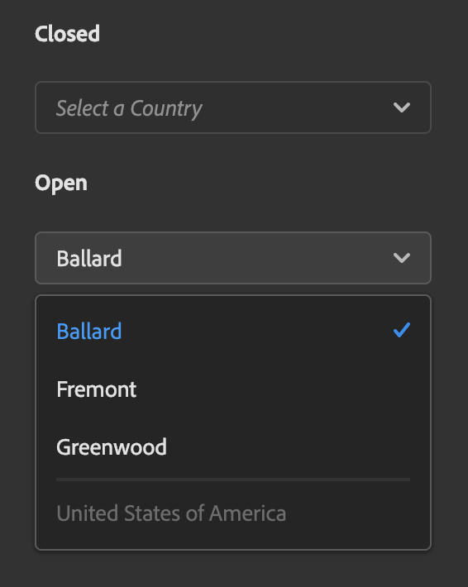Pick the highlighted Ballard menu item

[233, 332]
